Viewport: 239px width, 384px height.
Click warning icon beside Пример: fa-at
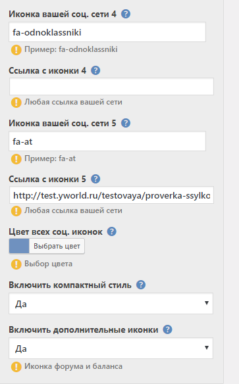tap(16, 159)
